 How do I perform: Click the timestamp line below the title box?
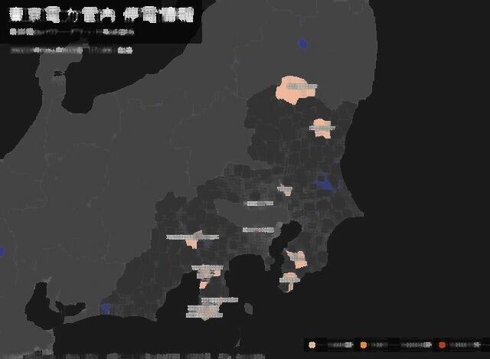point(71,50)
